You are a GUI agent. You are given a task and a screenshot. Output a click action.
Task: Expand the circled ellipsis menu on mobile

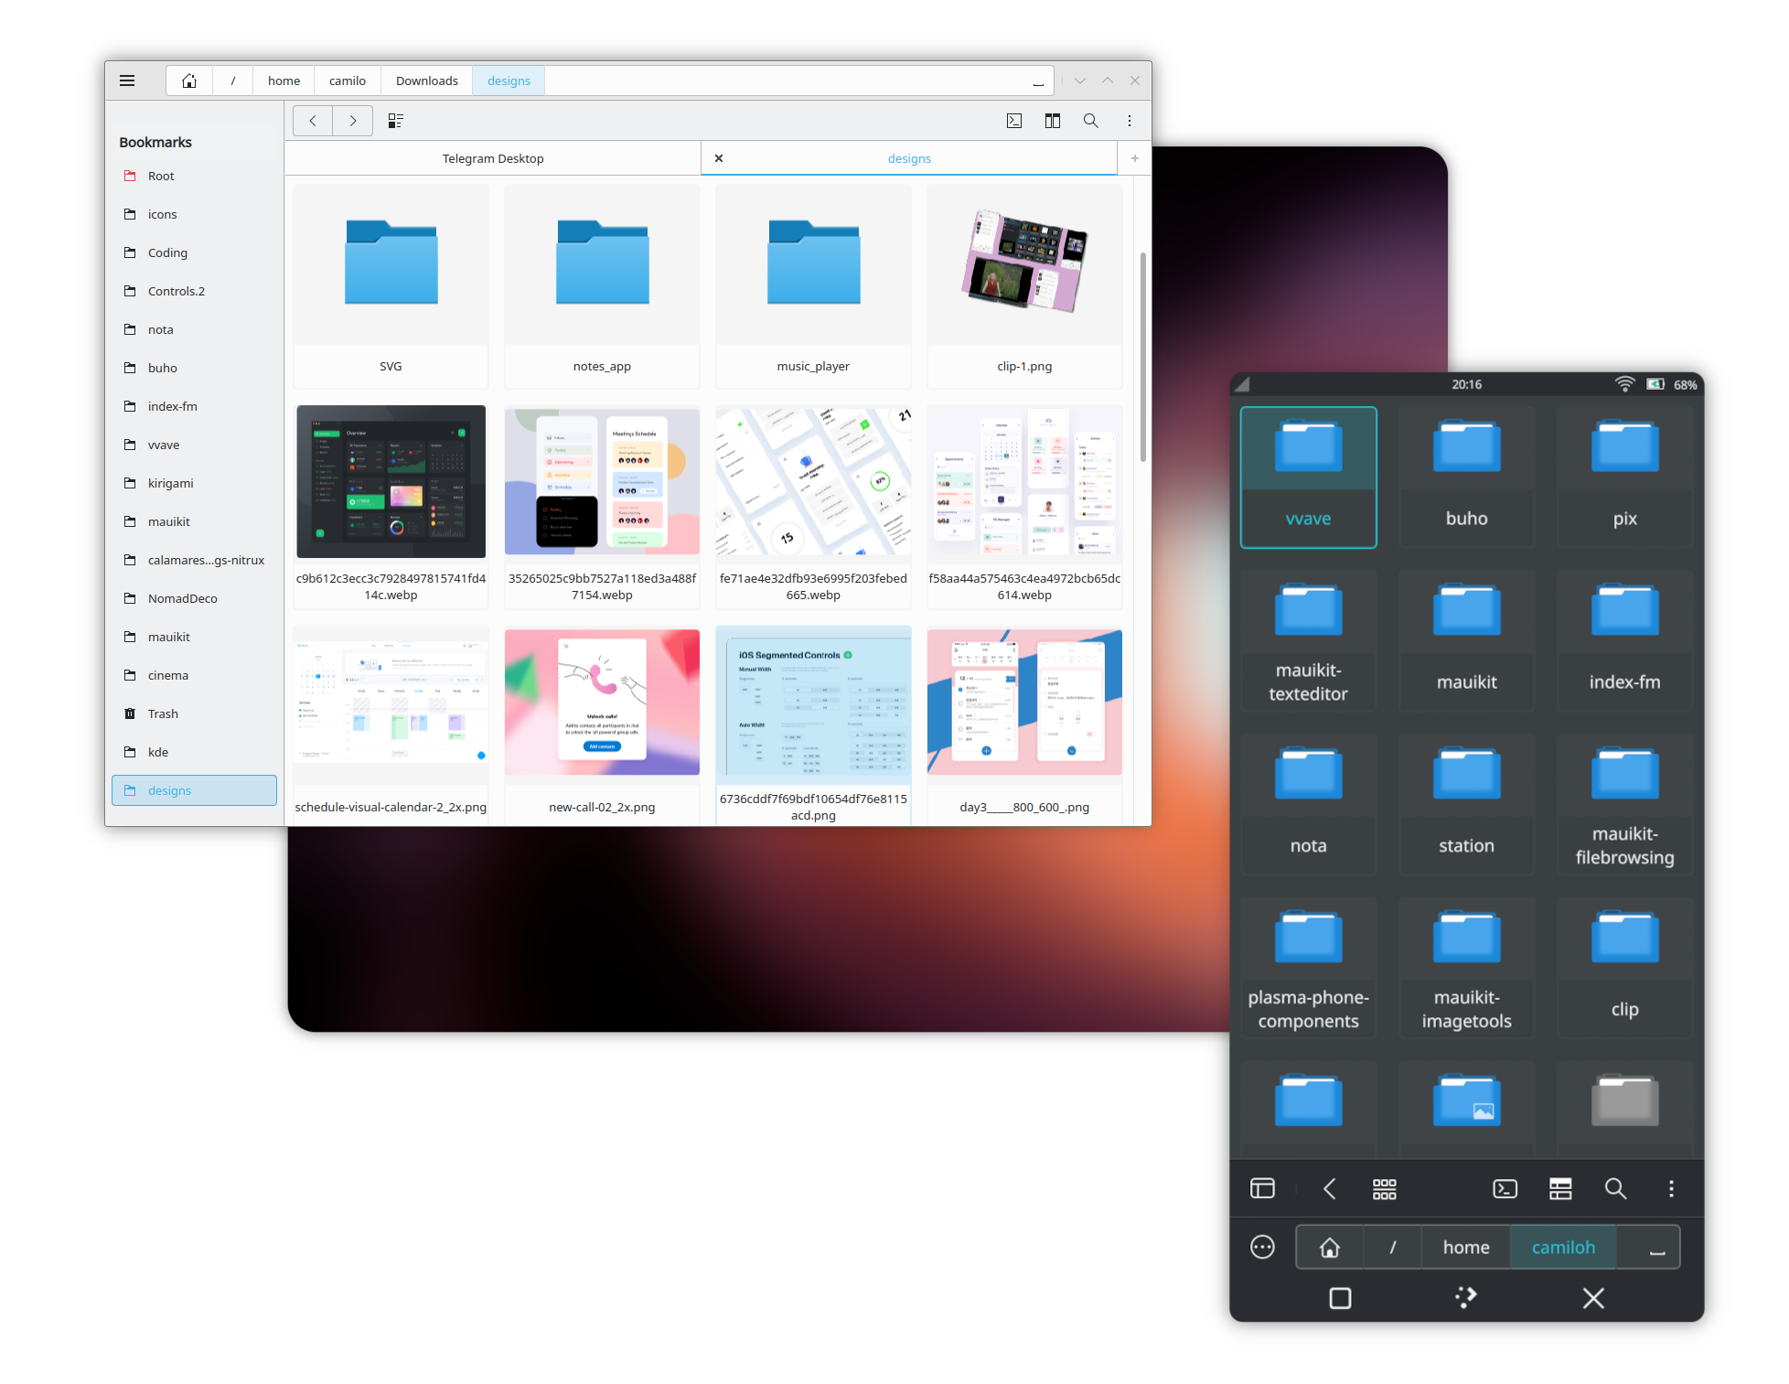tap(1262, 1247)
